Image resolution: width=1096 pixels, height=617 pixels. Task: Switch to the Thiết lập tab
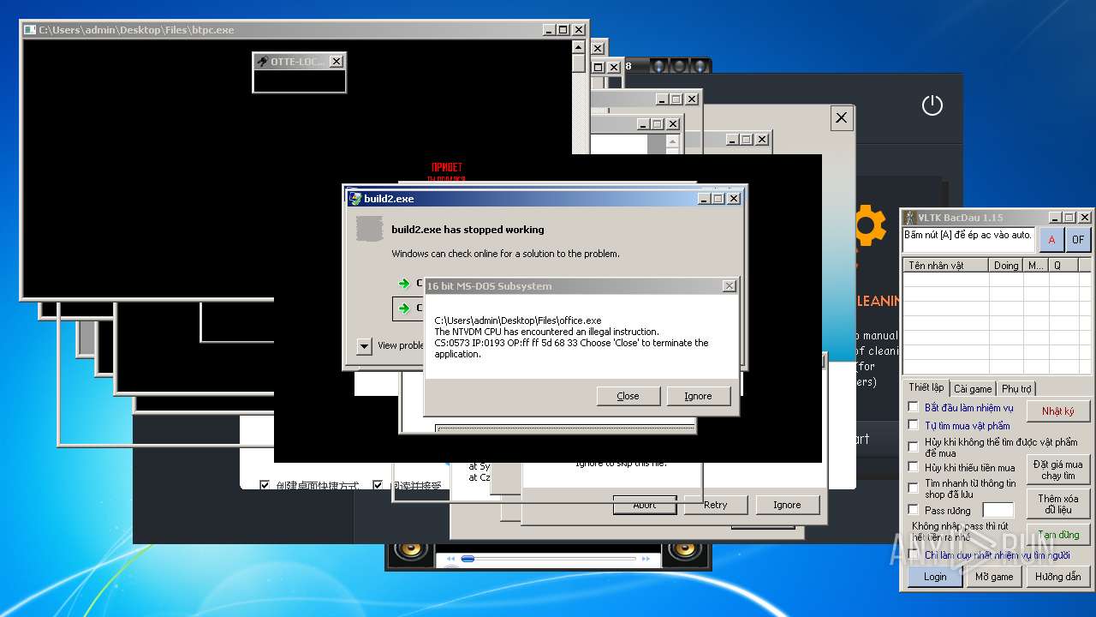(926, 387)
